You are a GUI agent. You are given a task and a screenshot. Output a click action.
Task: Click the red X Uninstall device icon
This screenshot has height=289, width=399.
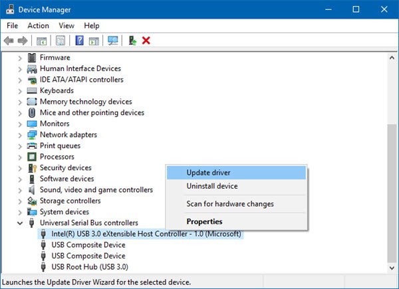tap(146, 41)
